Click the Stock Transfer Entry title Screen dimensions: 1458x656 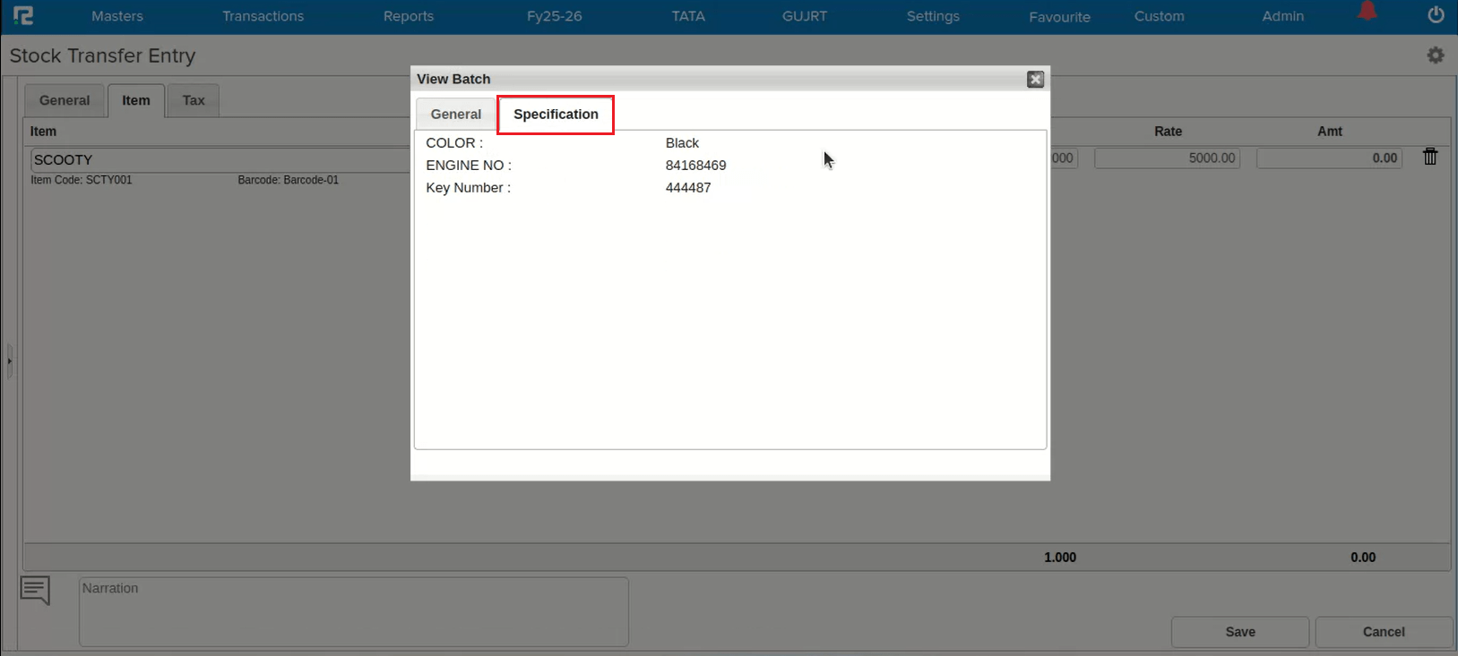point(102,55)
